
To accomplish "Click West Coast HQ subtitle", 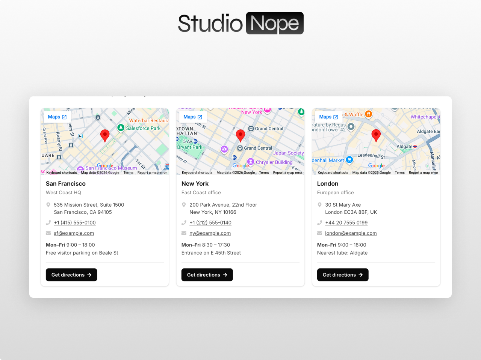I will [x=64, y=193].
